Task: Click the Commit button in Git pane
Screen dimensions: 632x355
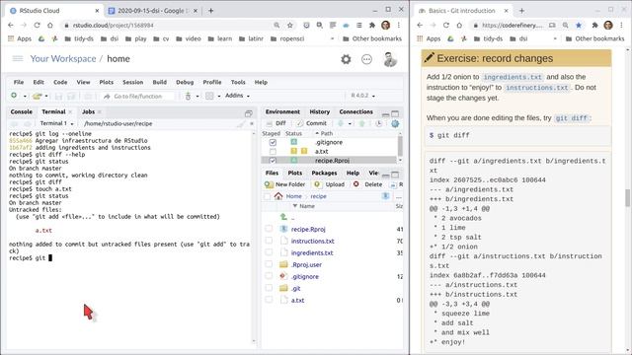Action: pos(312,123)
